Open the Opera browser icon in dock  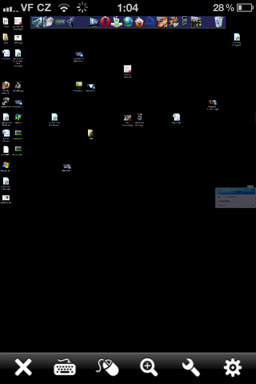(x=105, y=22)
